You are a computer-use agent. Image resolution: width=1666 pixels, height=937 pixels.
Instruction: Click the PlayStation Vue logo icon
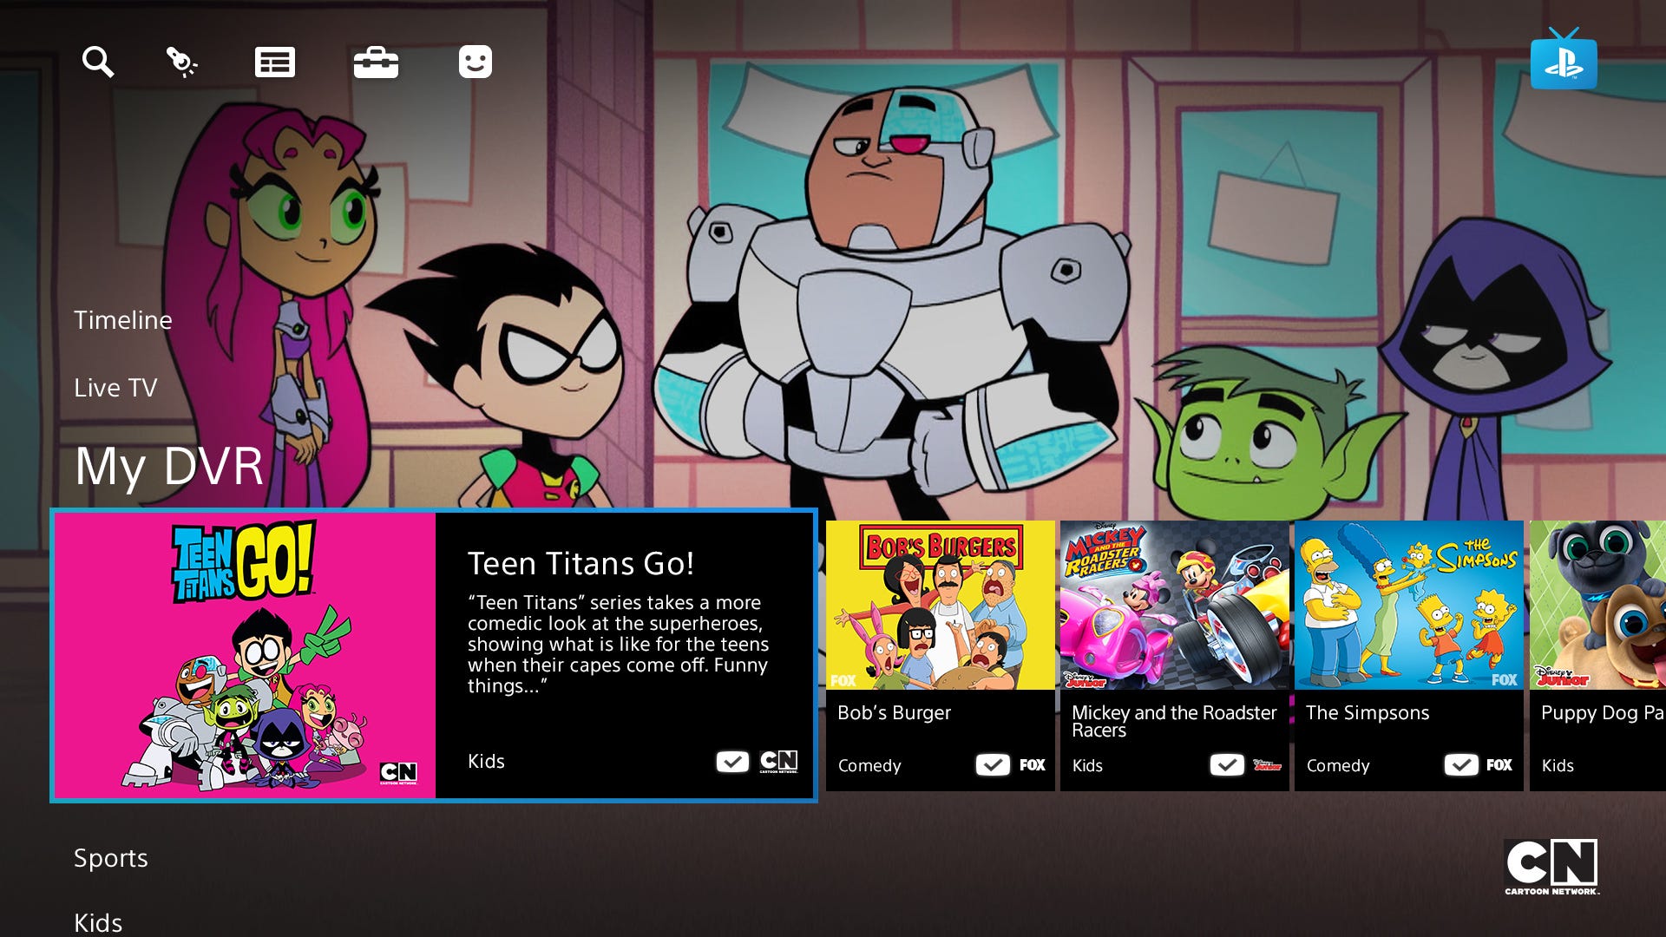[x=1564, y=58]
